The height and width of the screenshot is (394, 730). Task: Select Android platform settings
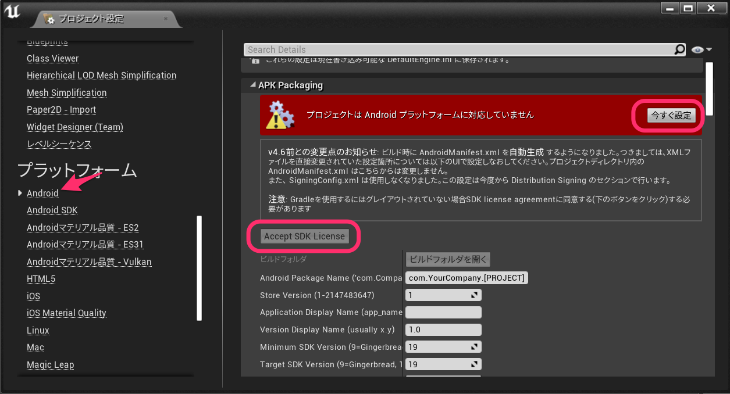click(x=42, y=193)
